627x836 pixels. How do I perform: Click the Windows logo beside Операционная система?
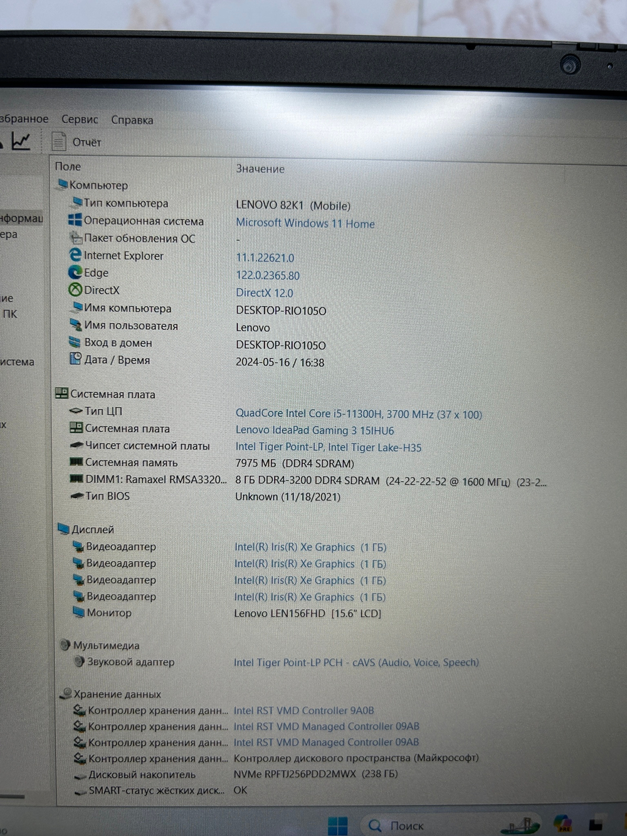pyautogui.click(x=75, y=220)
